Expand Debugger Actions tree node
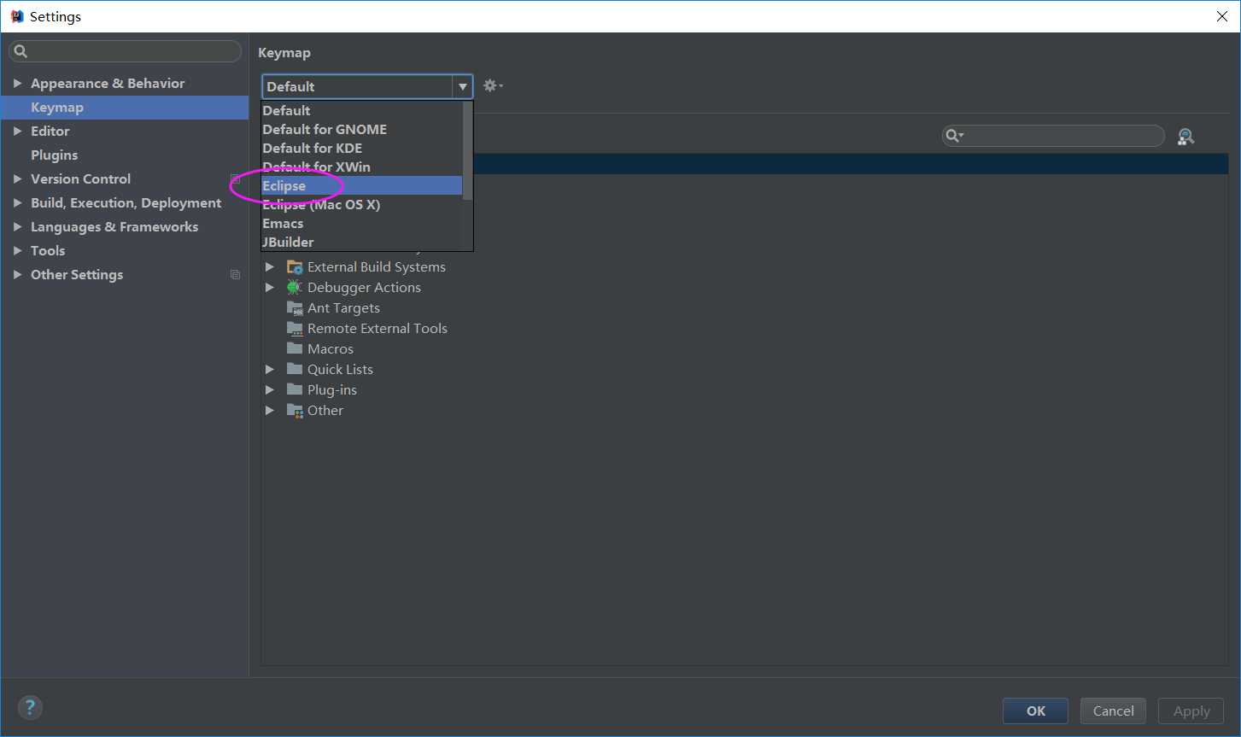The width and height of the screenshot is (1241, 737). pos(270,288)
